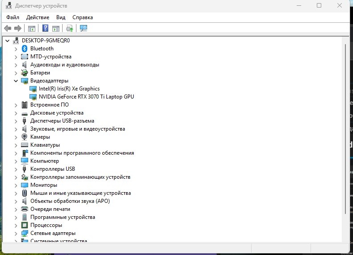Click the Клавиатуры keyboard icon
Image resolution: width=353 pixels, height=255 pixels.
(x=24, y=145)
